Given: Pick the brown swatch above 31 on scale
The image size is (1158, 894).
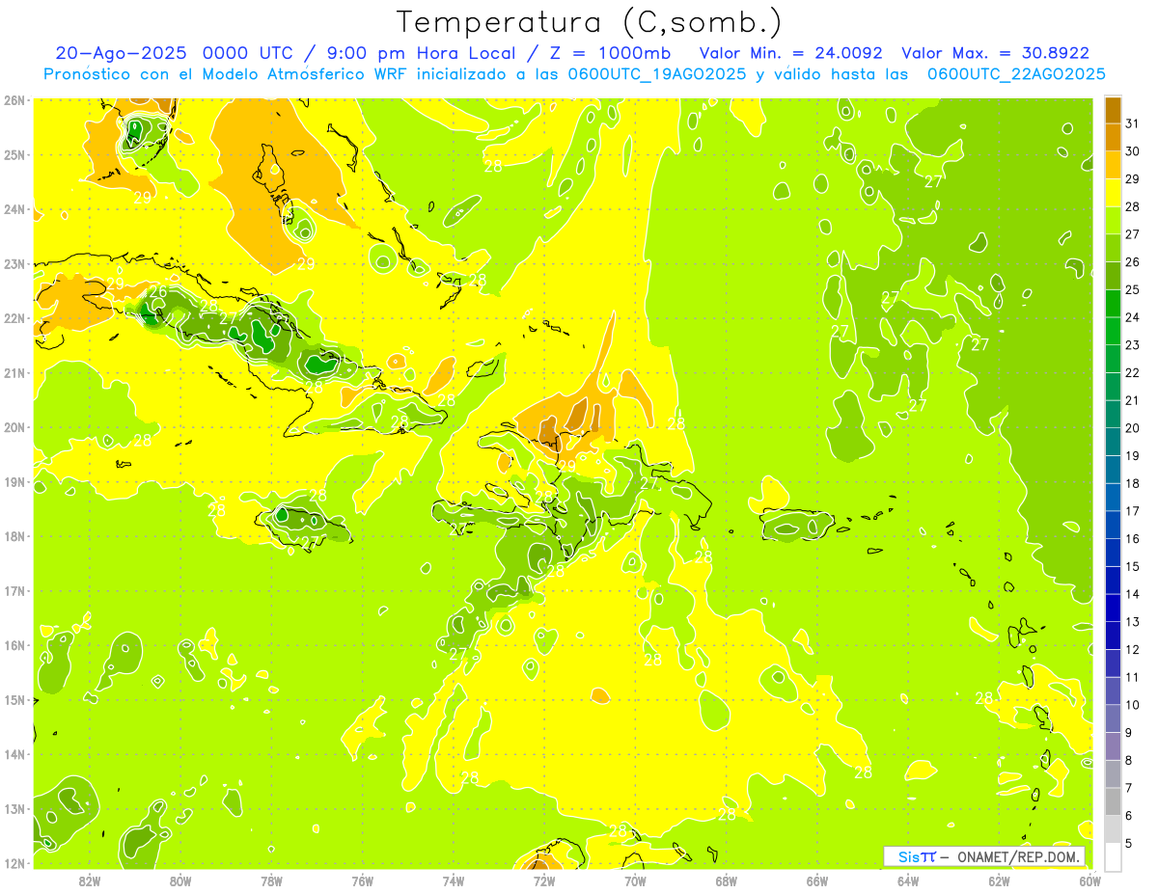Looking at the screenshot, I should point(1113,110).
